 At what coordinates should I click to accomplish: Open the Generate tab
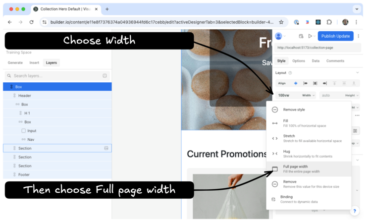click(x=15, y=63)
